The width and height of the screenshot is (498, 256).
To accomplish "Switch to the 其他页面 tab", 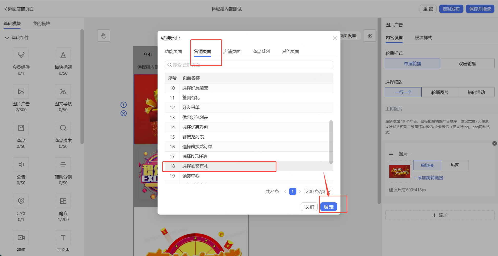I will 291,51.
